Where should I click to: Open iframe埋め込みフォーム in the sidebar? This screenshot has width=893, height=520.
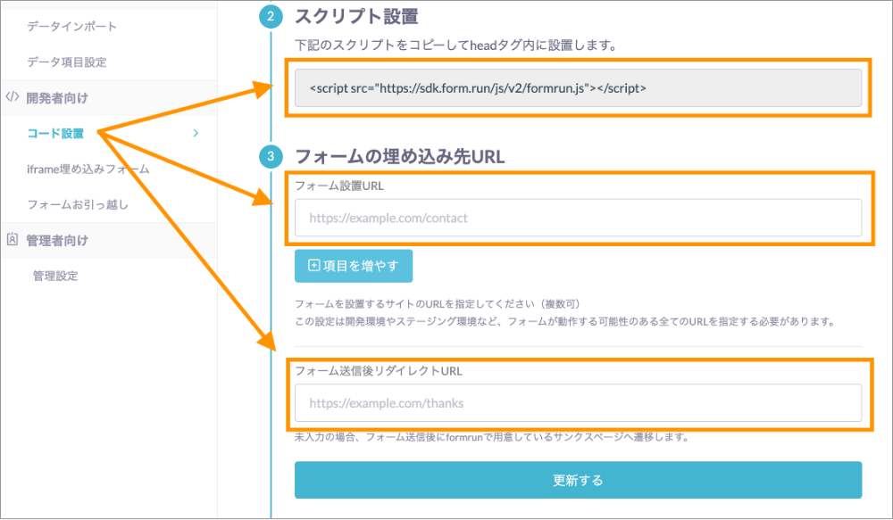88,169
